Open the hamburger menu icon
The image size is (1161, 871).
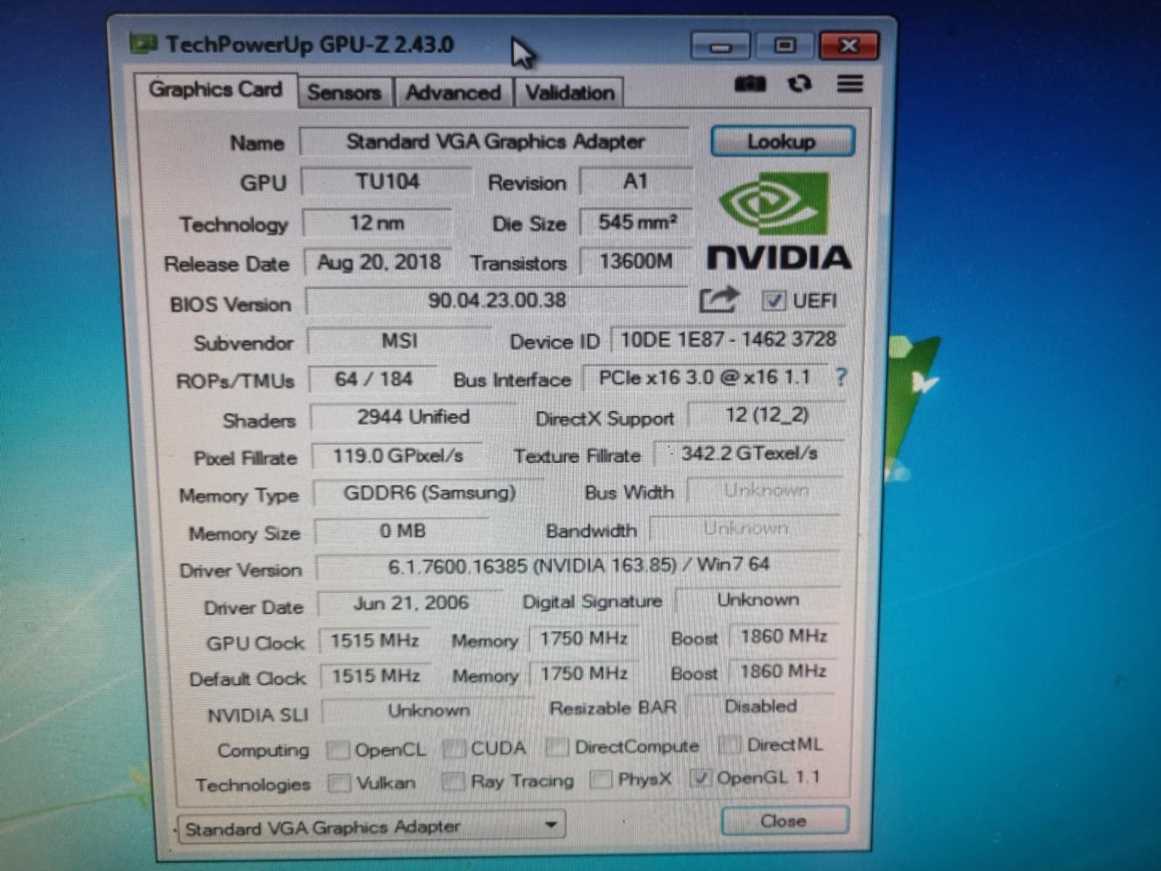pos(850,84)
